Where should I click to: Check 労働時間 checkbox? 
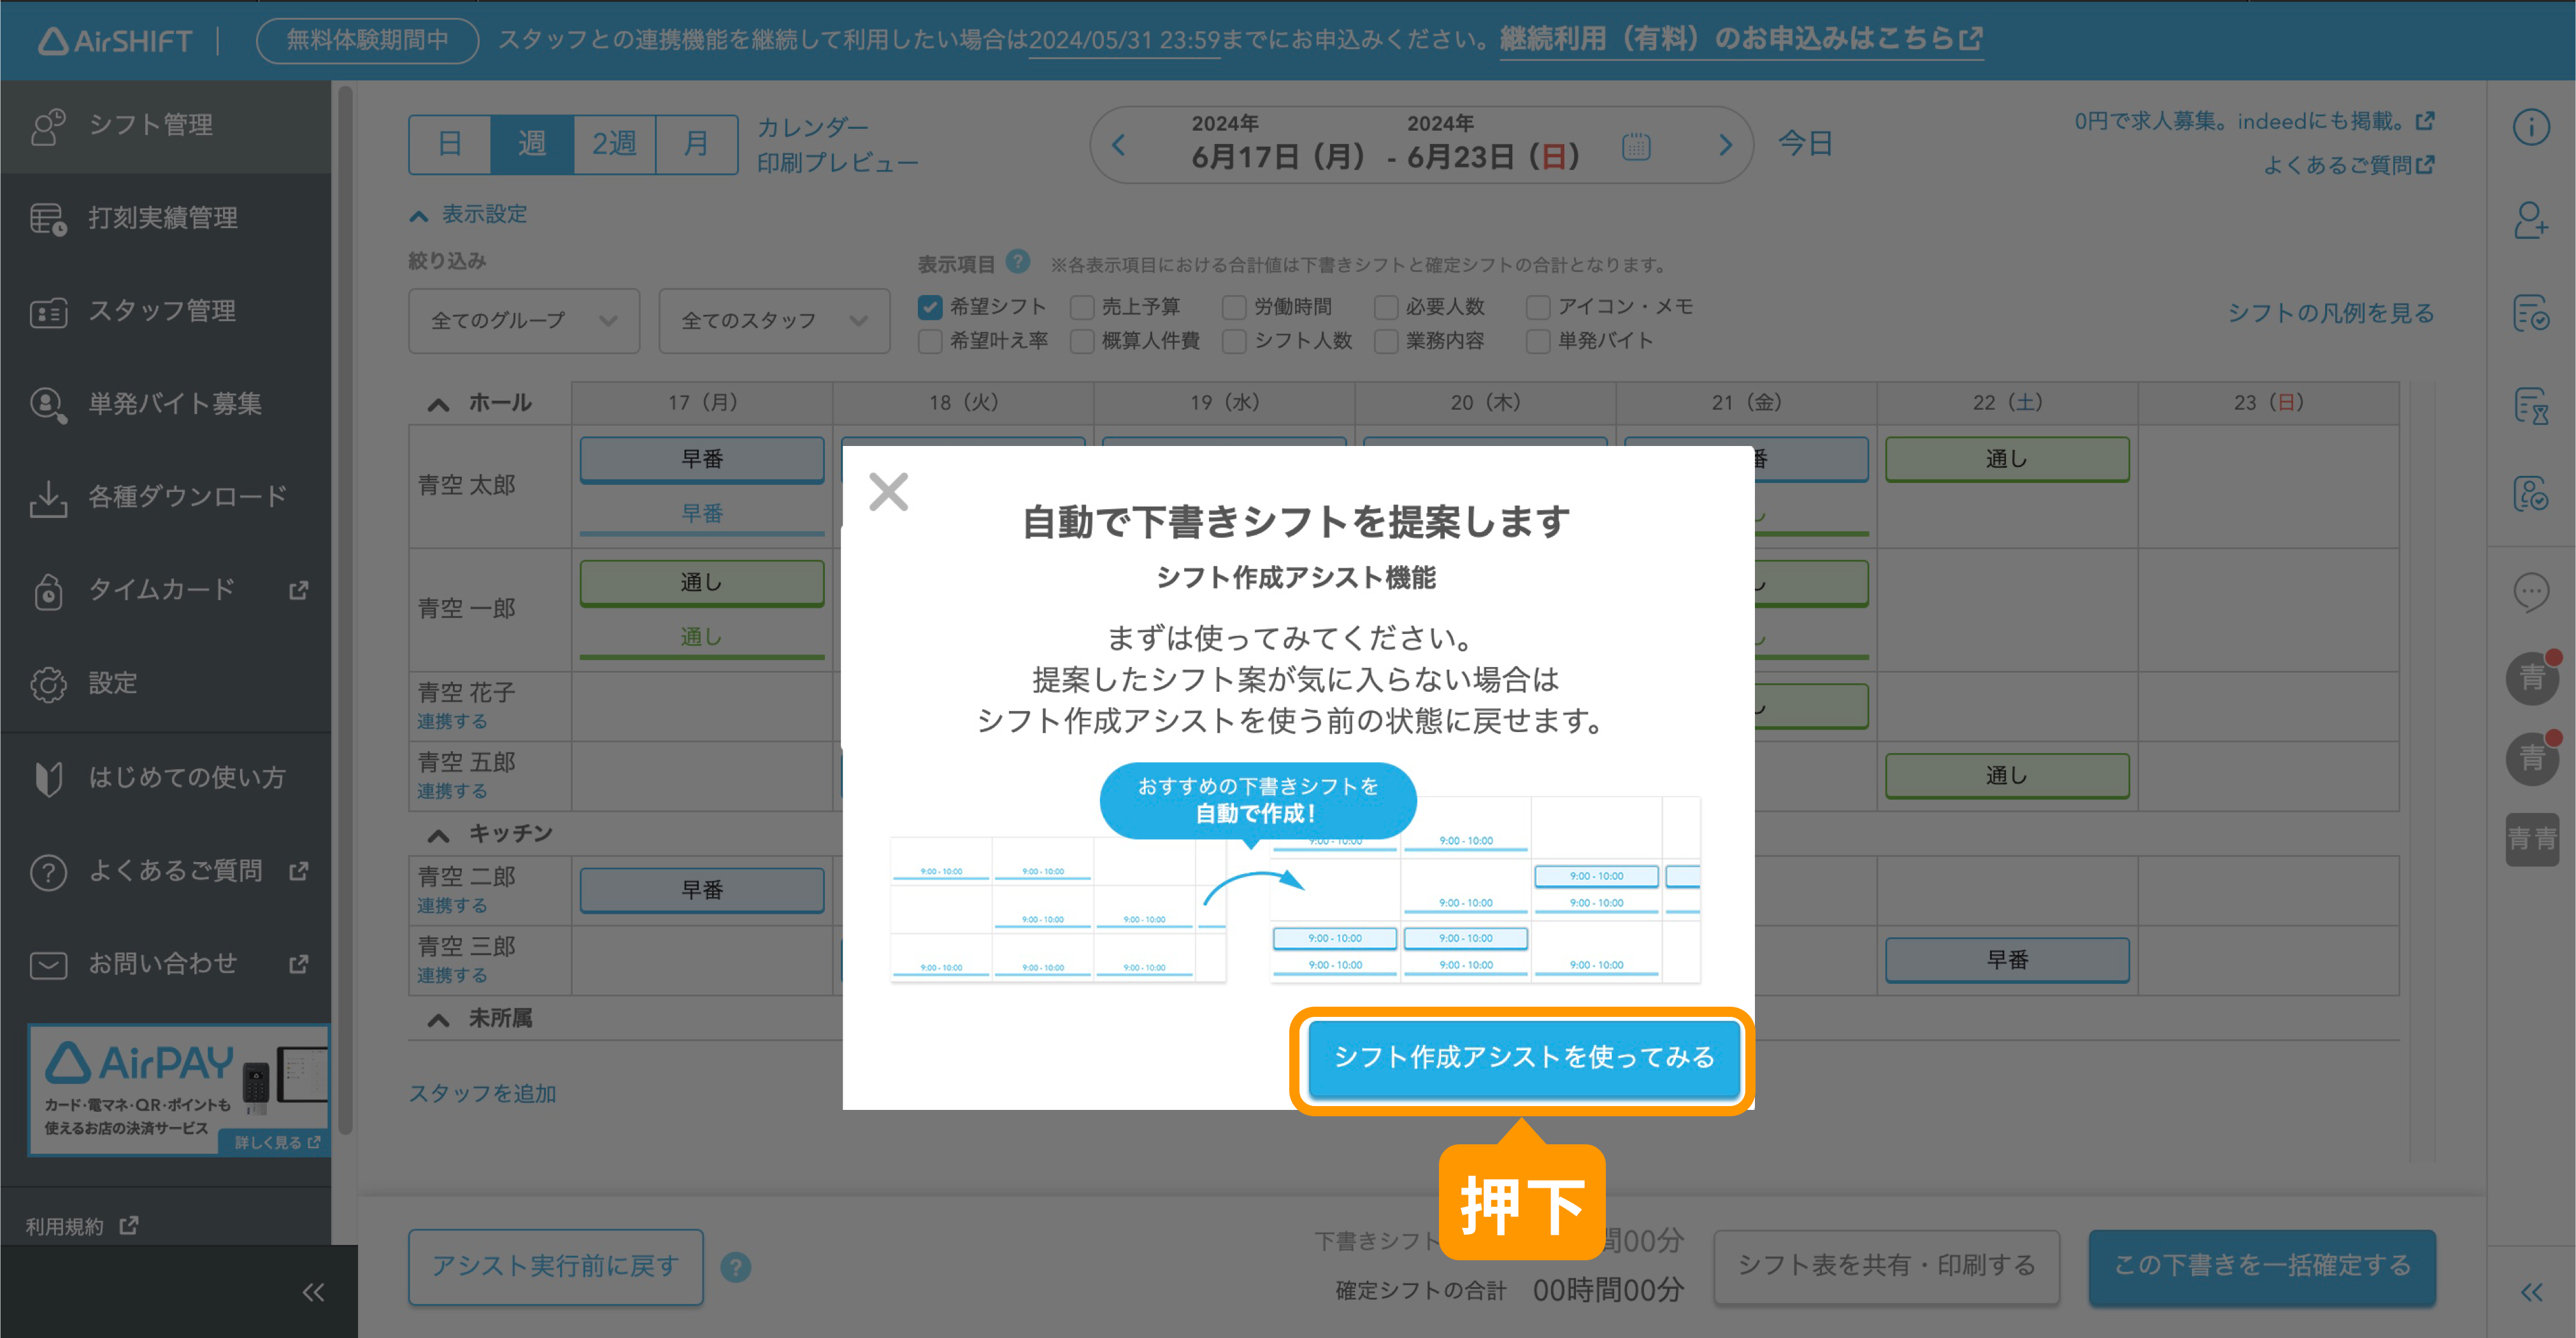coord(1234,307)
